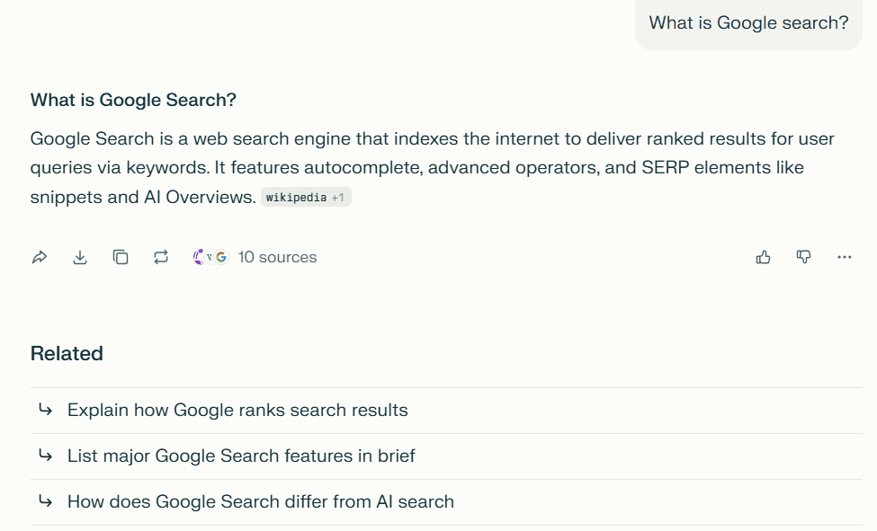Viewport: 877px width, 531px height.
Task: Give the answer a thumbs up
Action: pyautogui.click(x=763, y=257)
